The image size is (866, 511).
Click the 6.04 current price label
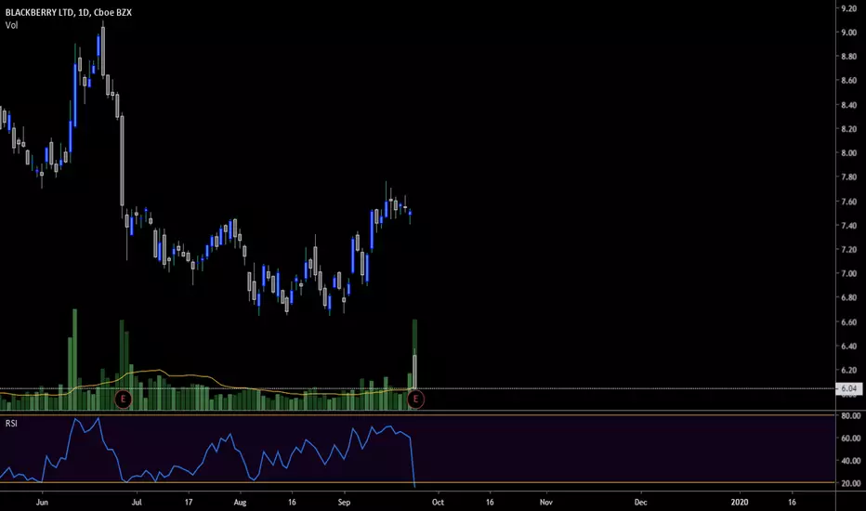(849, 388)
